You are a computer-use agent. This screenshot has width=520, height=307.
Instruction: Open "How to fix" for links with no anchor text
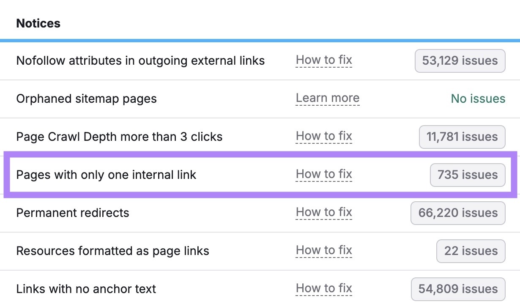coord(324,288)
